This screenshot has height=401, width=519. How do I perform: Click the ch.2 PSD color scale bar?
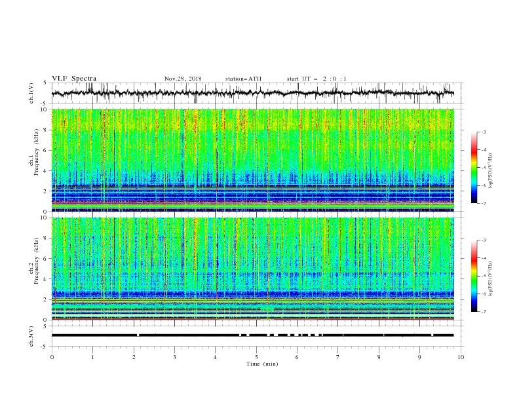474,276
